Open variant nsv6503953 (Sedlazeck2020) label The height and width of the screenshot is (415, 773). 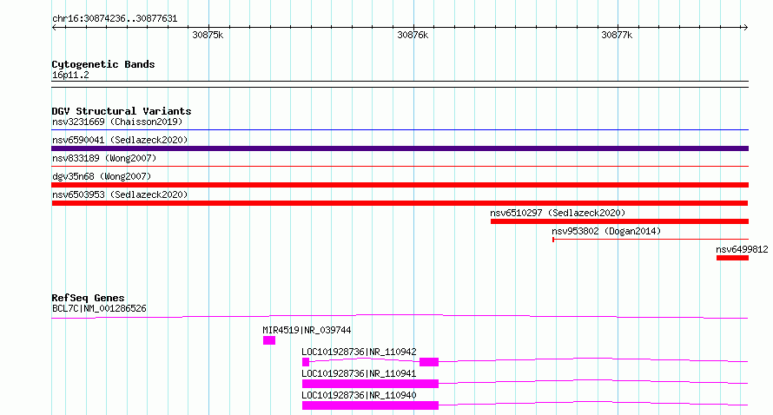[x=120, y=194]
